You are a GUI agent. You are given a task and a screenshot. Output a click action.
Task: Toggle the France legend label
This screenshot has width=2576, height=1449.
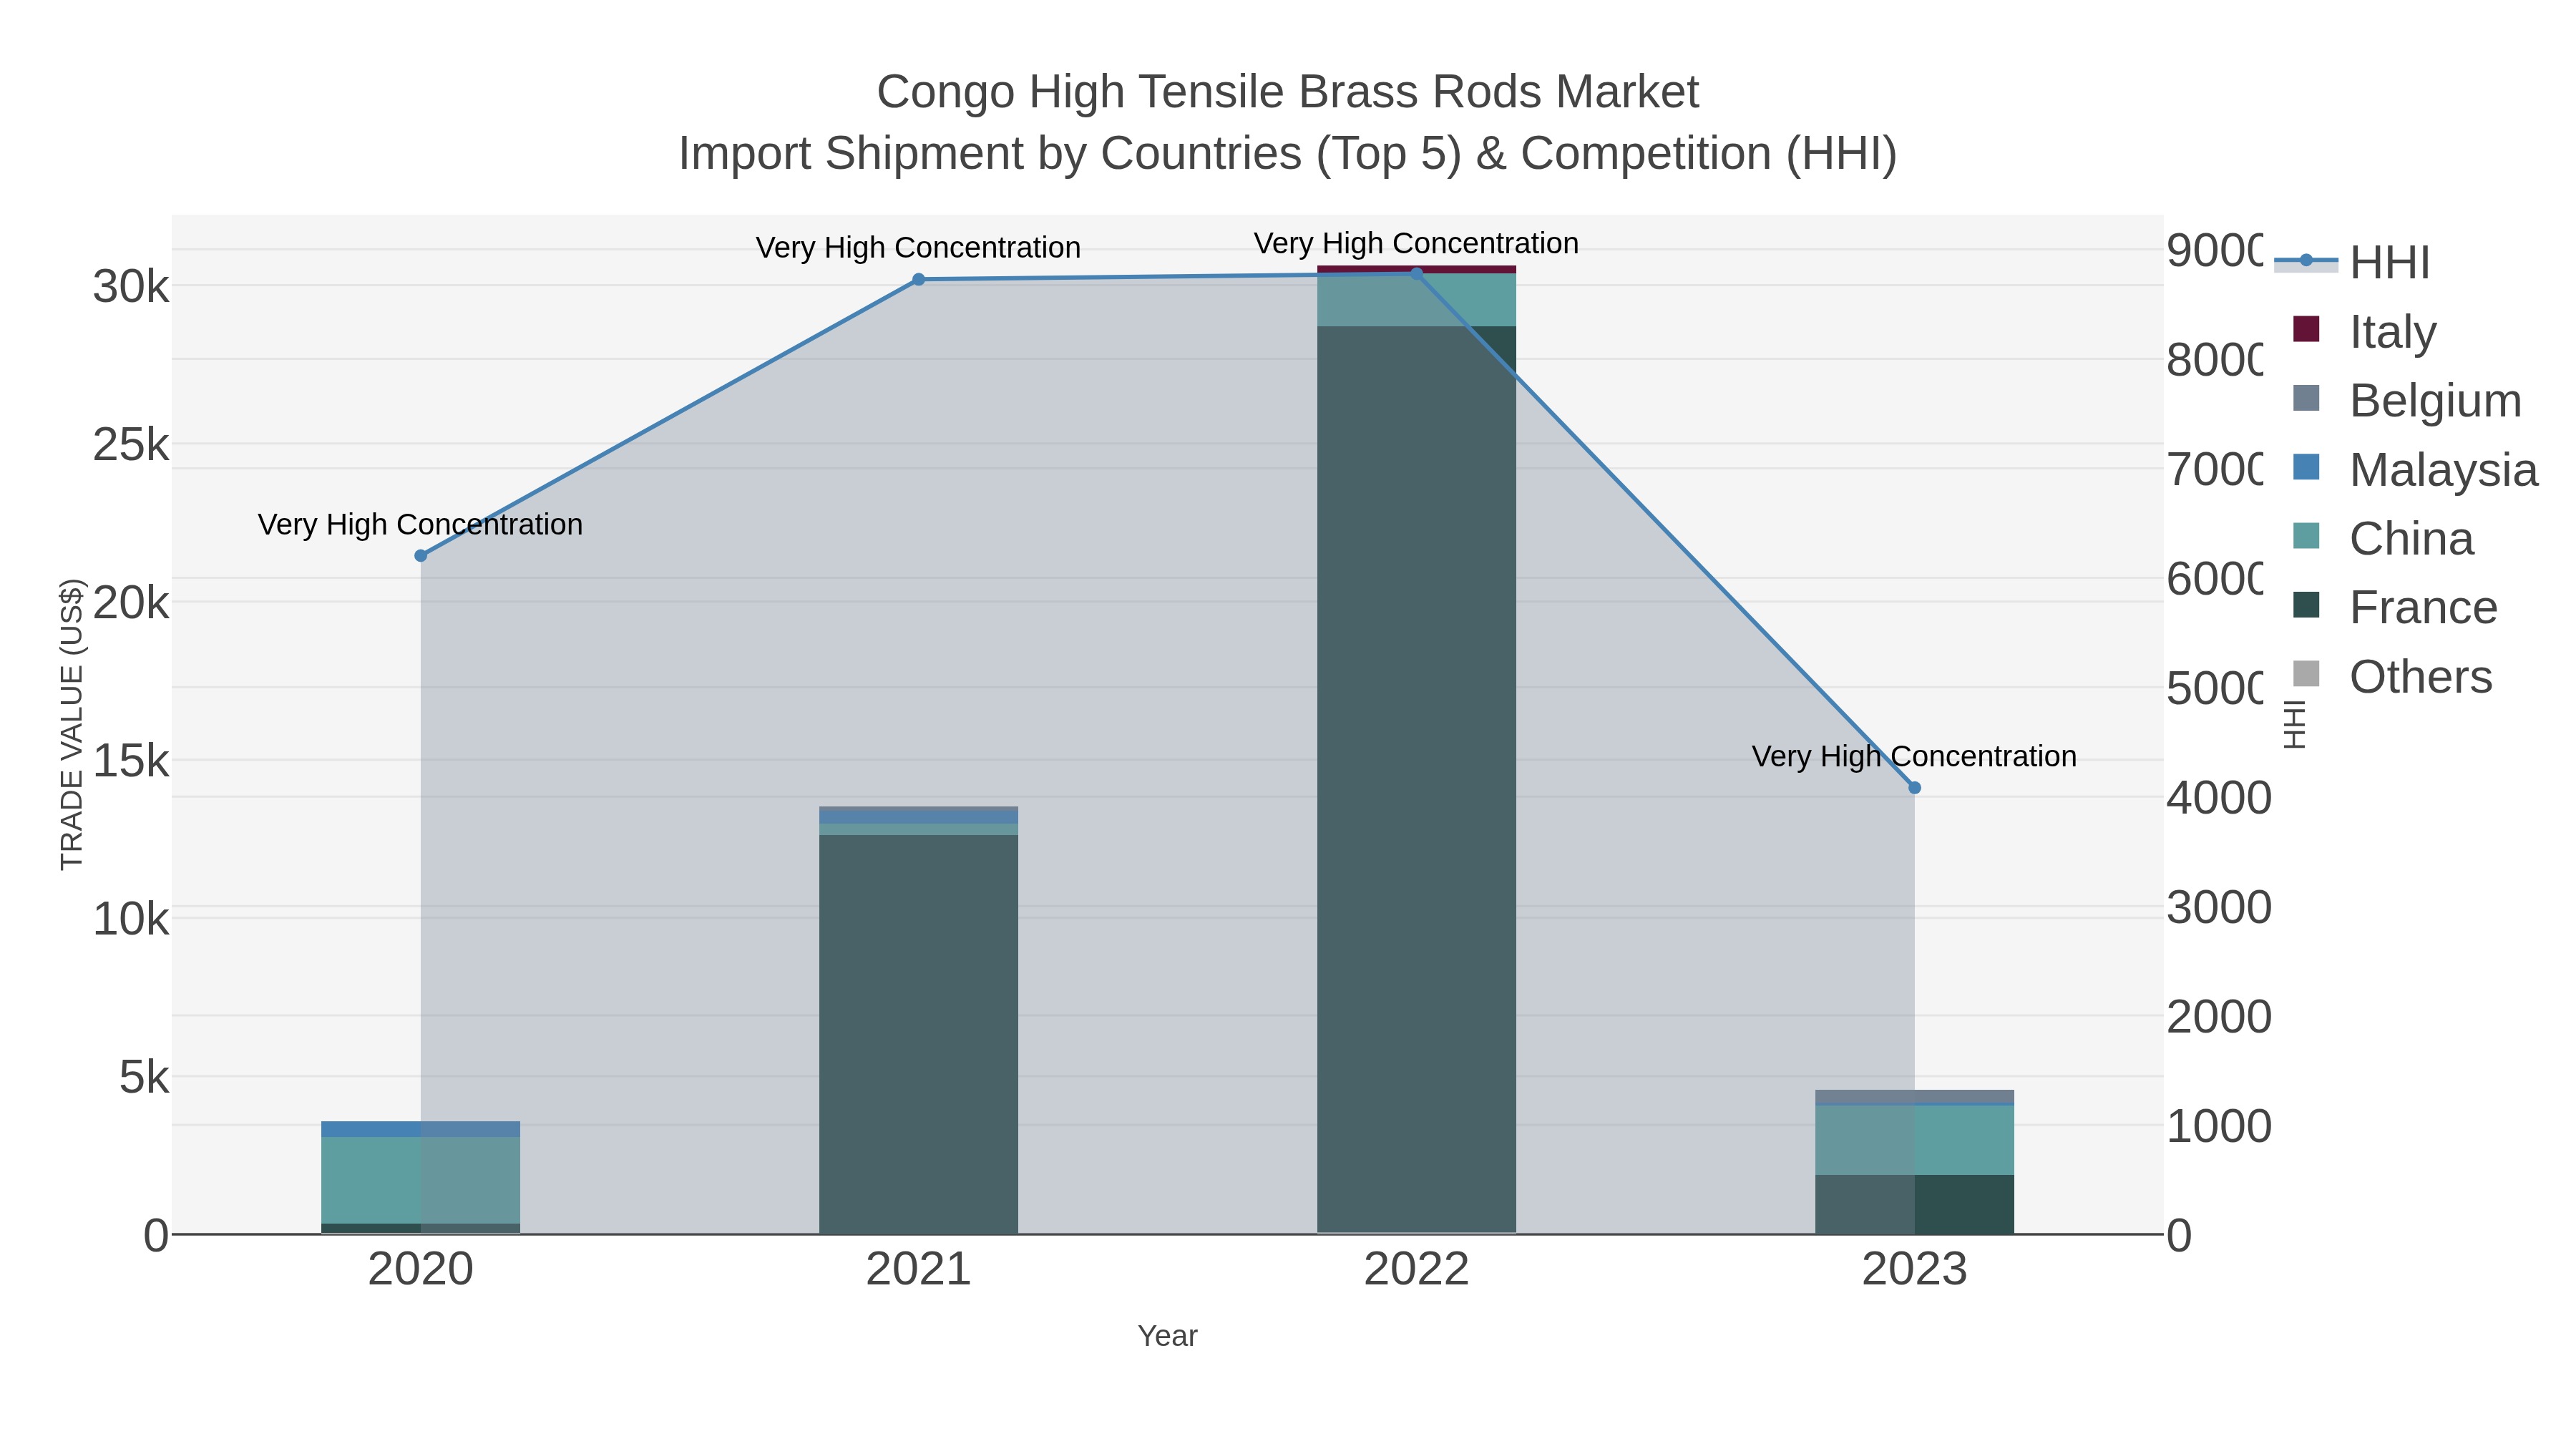pos(2423,608)
